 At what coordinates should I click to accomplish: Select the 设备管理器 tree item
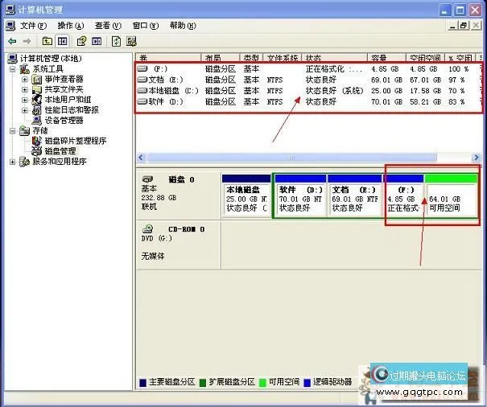(x=64, y=120)
